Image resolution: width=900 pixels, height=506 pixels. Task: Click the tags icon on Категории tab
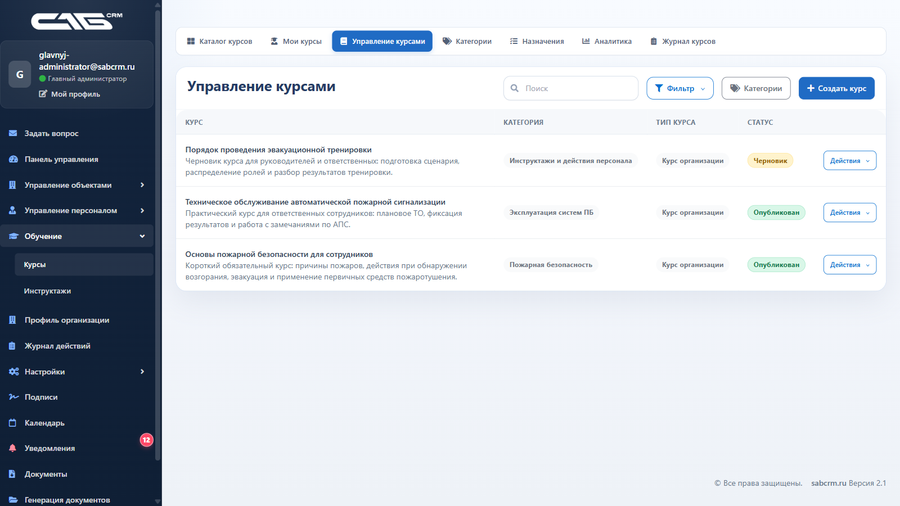pyautogui.click(x=447, y=41)
